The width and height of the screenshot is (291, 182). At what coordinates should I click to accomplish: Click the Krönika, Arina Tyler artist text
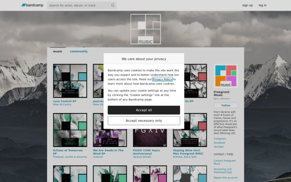185,157
